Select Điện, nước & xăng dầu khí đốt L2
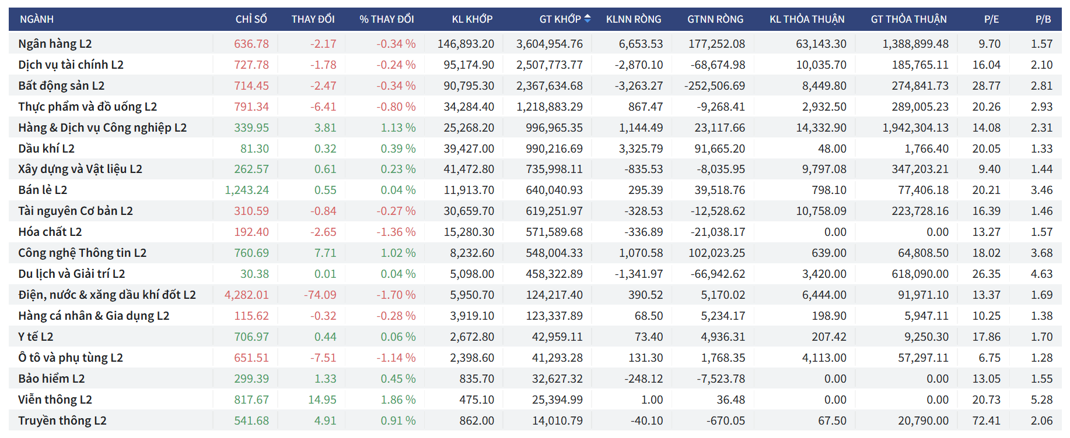 point(107,295)
